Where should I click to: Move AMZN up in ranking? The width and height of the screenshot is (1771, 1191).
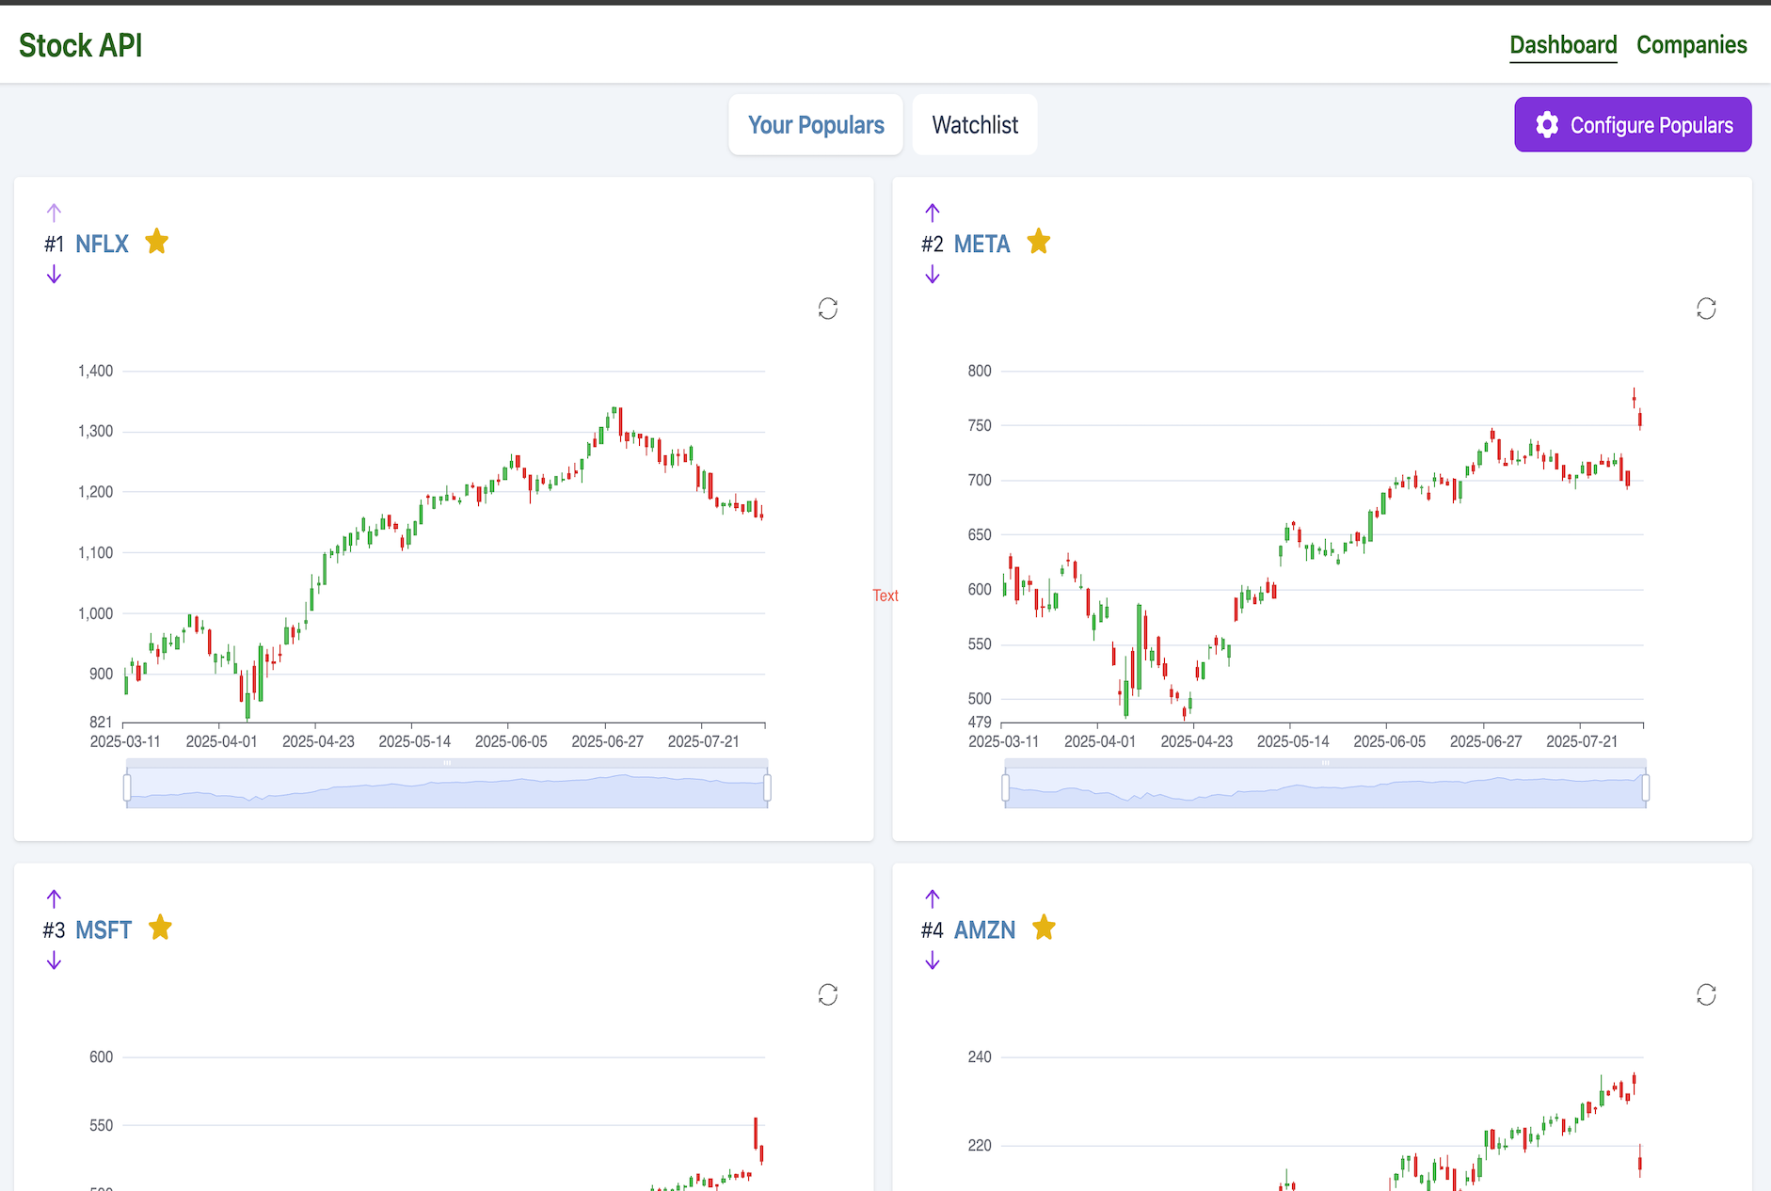coord(933,898)
